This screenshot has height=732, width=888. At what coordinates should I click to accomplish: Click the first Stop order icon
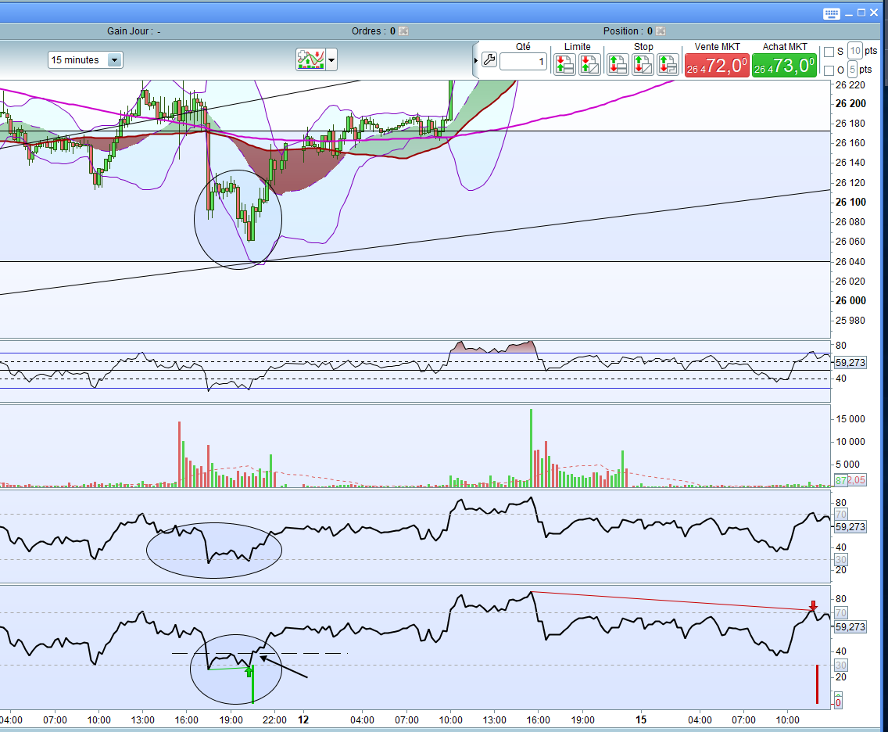tap(618, 65)
